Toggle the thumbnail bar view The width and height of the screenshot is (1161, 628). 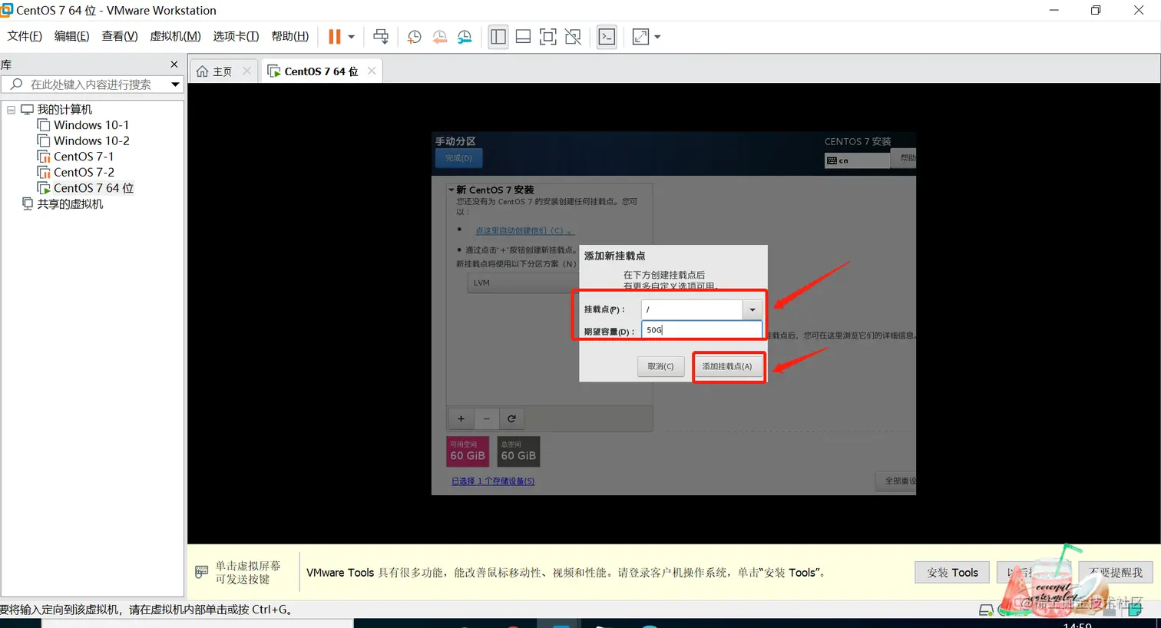coord(523,36)
